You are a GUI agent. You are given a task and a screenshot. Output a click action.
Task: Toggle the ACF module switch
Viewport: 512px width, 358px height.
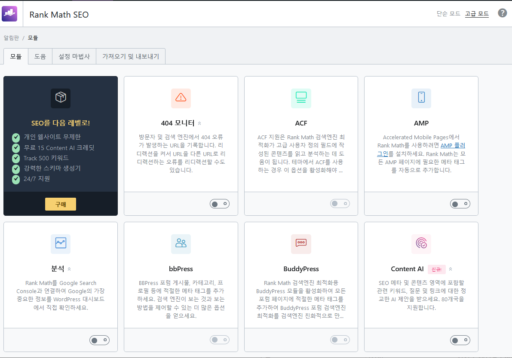(x=340, y=204)
